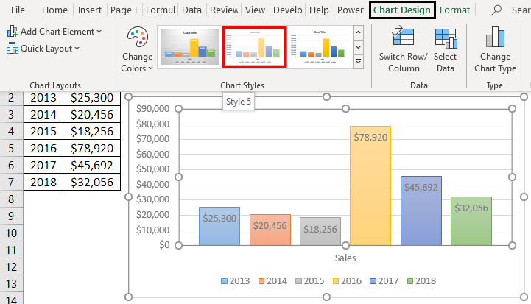Click the Change Chart Type icon
Image resolution: width=531 pixels, height=304 pixels.
pyautogui.click(x=495, y=37)
